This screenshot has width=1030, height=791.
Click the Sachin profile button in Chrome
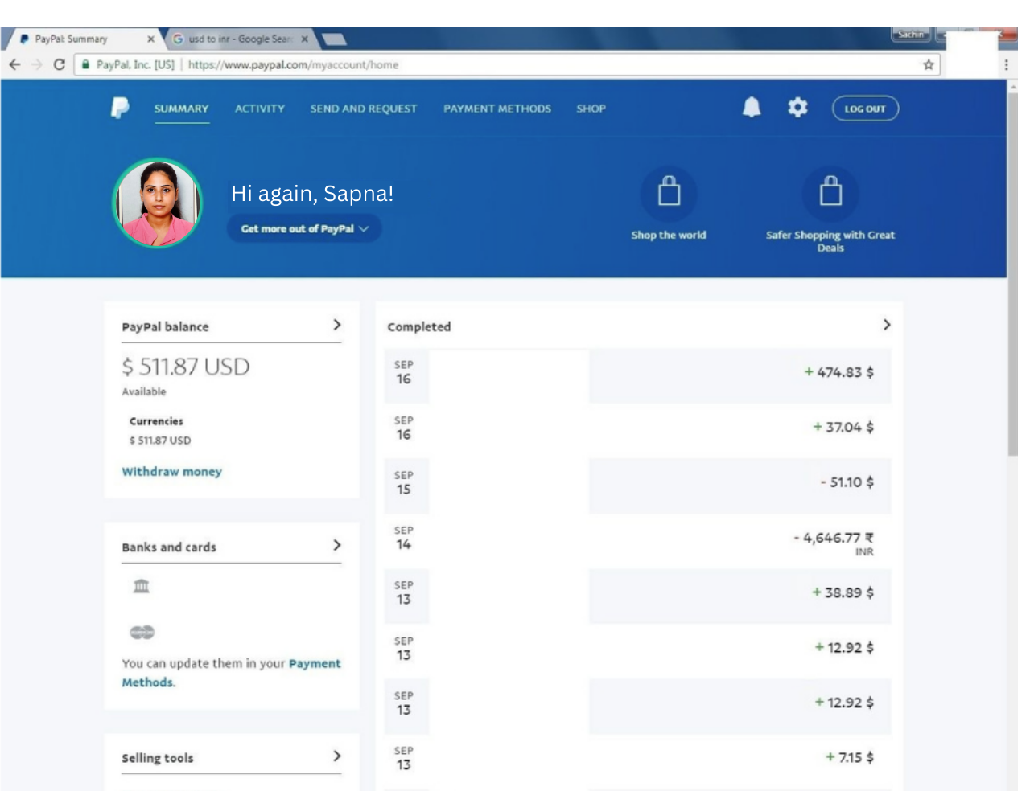click(911, 35)
